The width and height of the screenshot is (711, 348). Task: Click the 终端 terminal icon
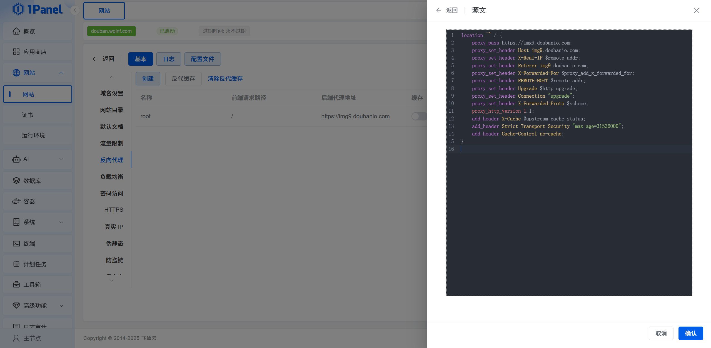click(16, 244)
